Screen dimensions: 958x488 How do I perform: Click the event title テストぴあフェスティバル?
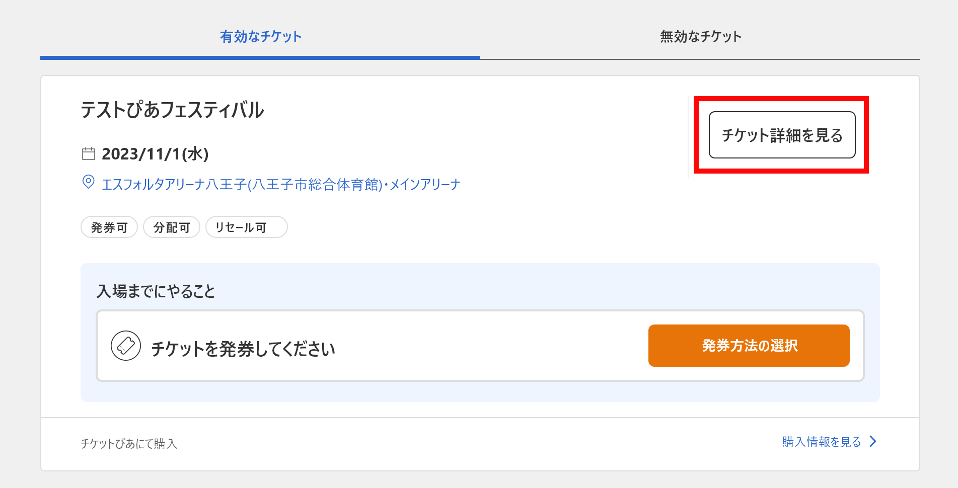172,110
